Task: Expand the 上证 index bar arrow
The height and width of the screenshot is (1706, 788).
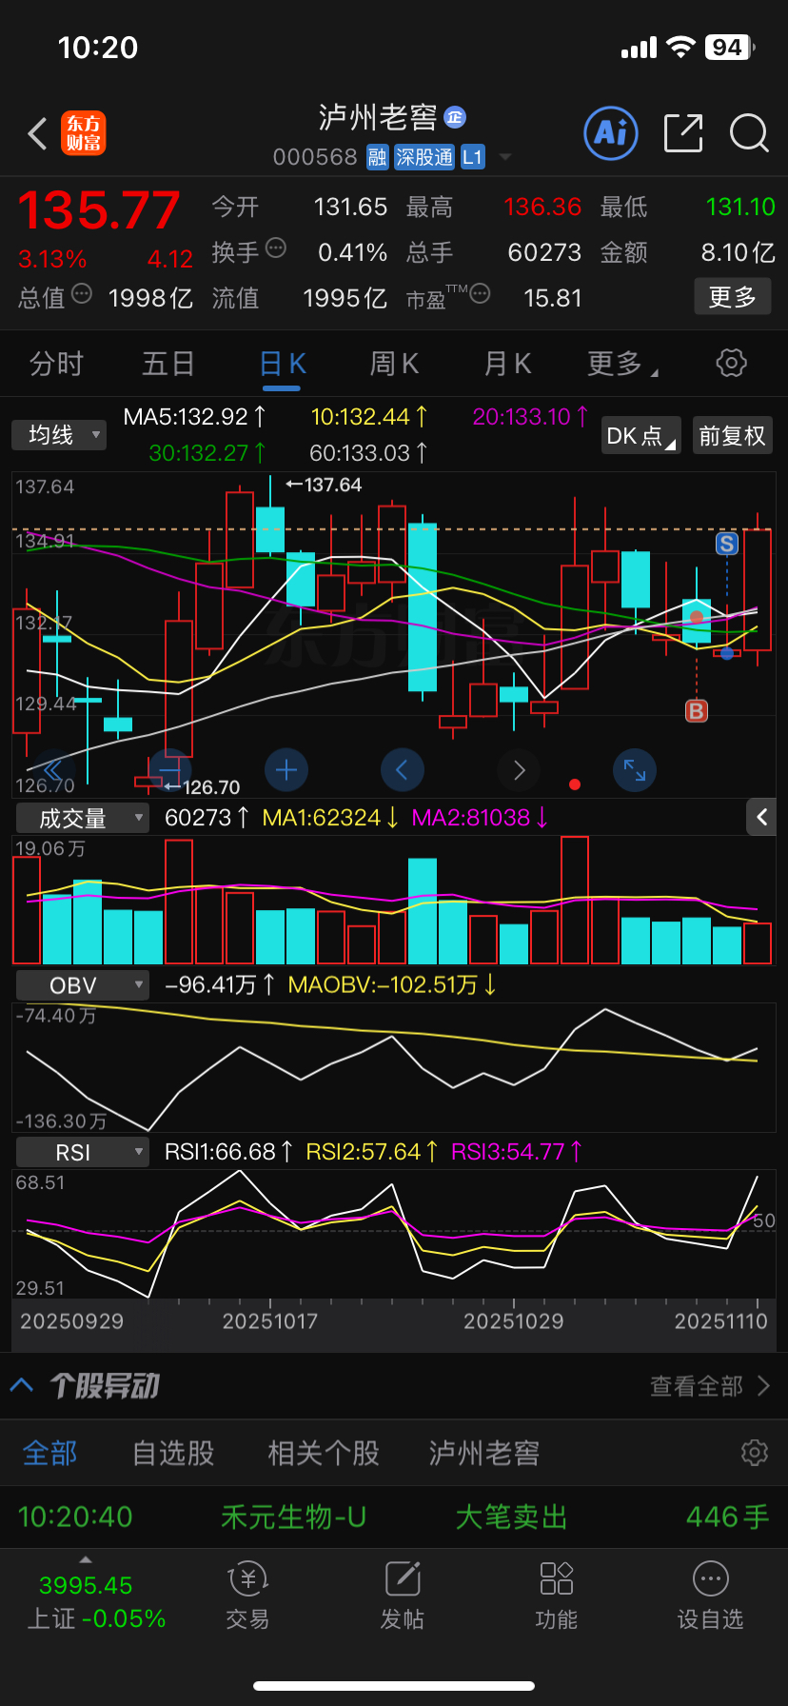Action: (86, 1559)
